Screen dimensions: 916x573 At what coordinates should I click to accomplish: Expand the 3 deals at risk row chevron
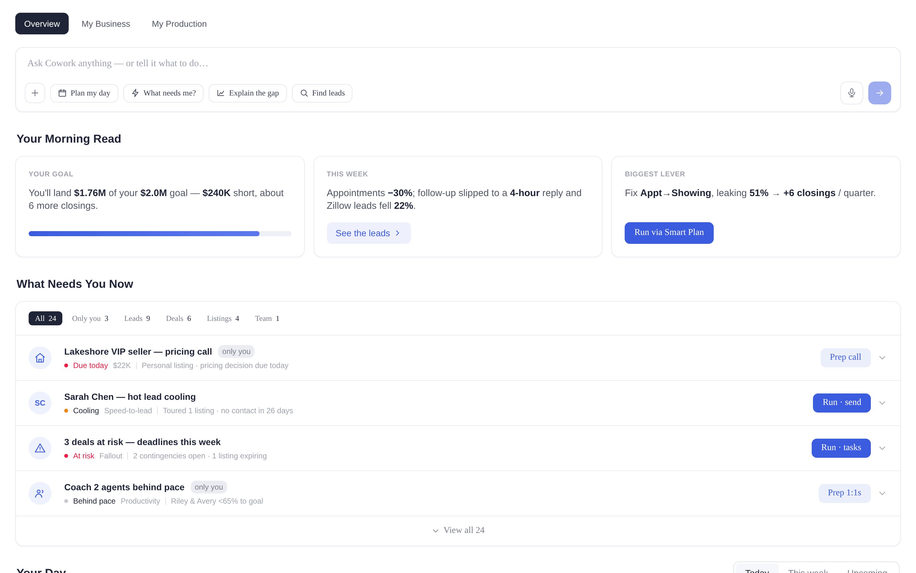click(882, 448)
